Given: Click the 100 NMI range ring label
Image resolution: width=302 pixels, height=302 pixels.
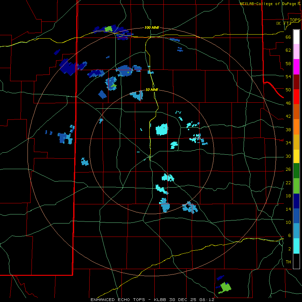Looking at the screenshot, I should pos(152,28).
